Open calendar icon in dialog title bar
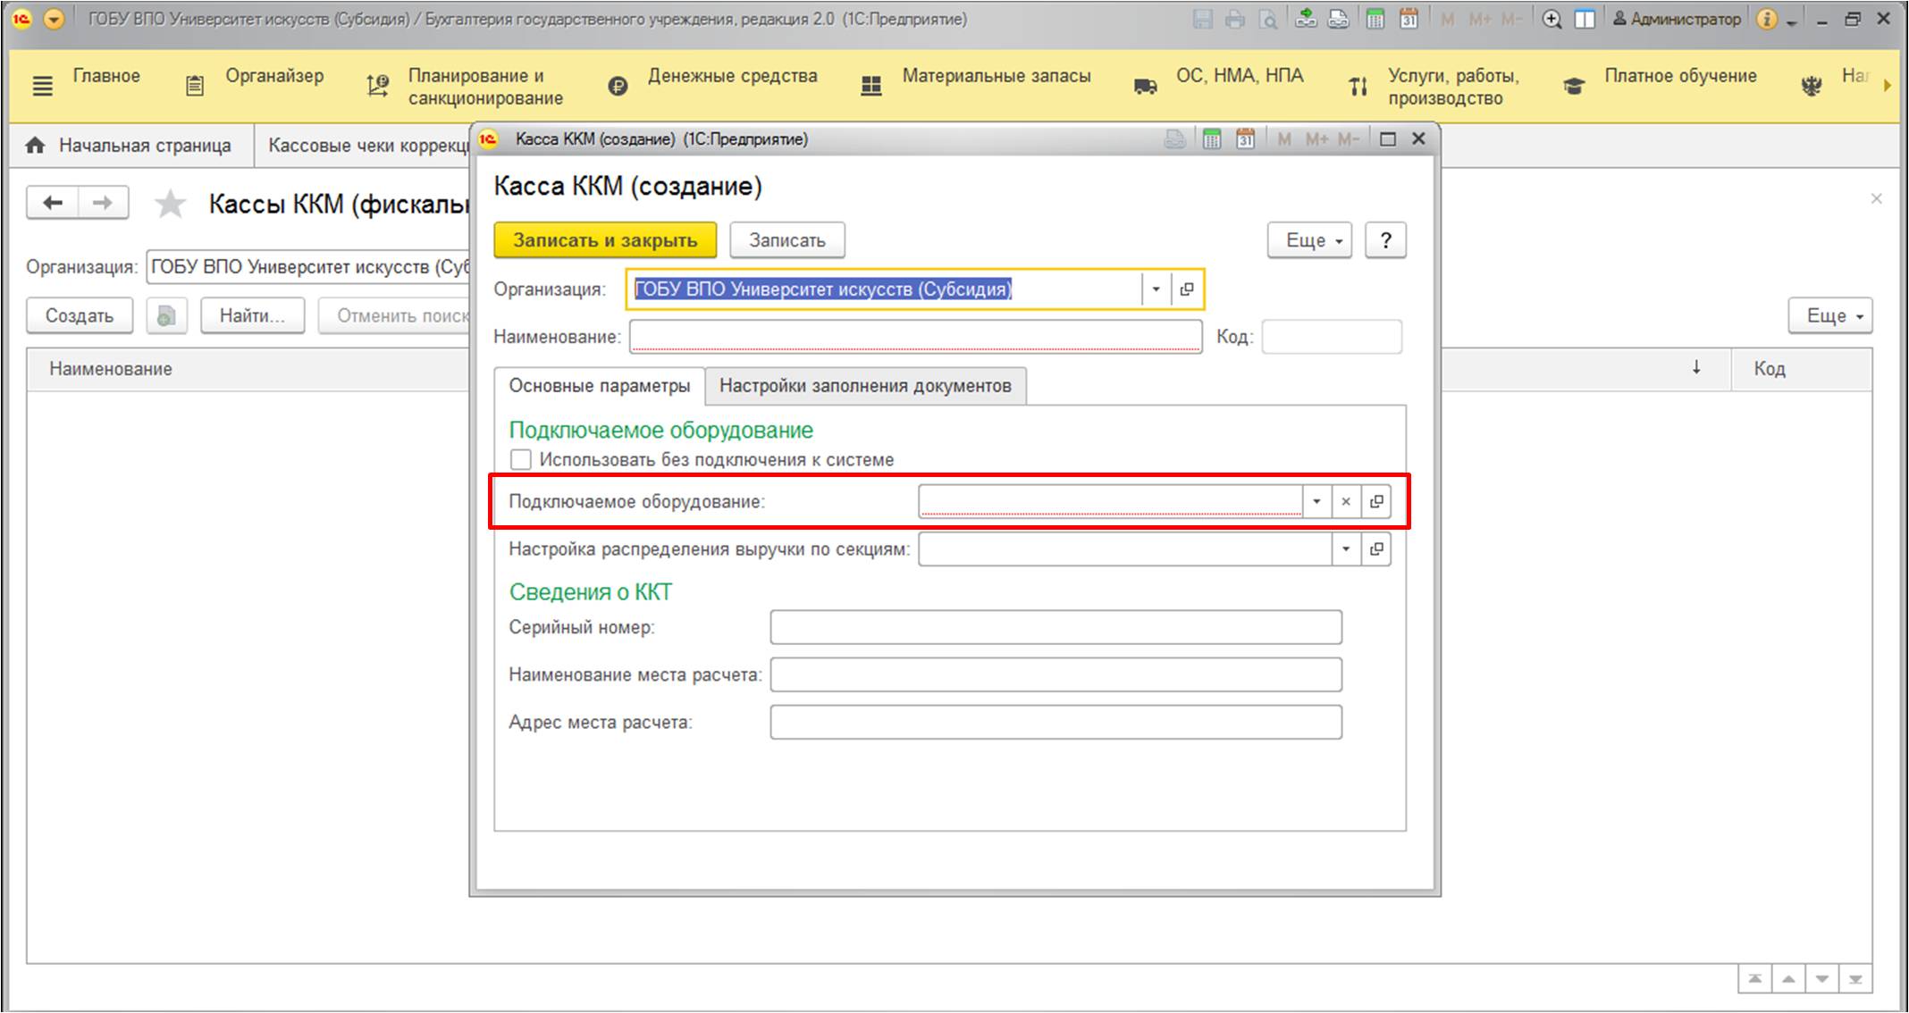The width and height of the screenshot is (1909, 1013). click(1245, 139)
